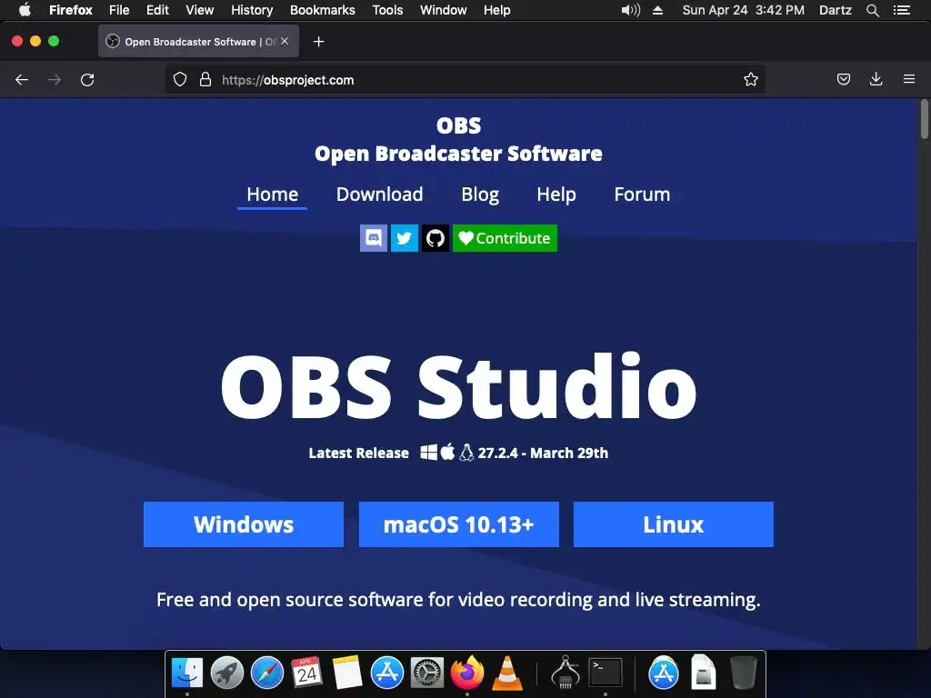
Task: Open the disk image file in the Dock
Action: 704,673
